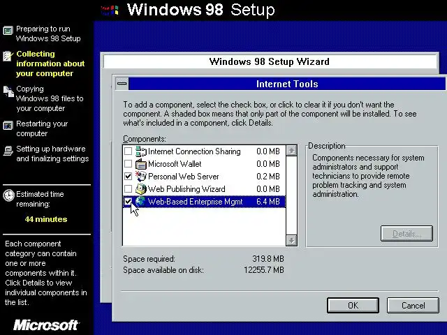Viewport: 447px width, 335px height.
Task: Select the Personal Web Server row text
Action: (183, 177)
